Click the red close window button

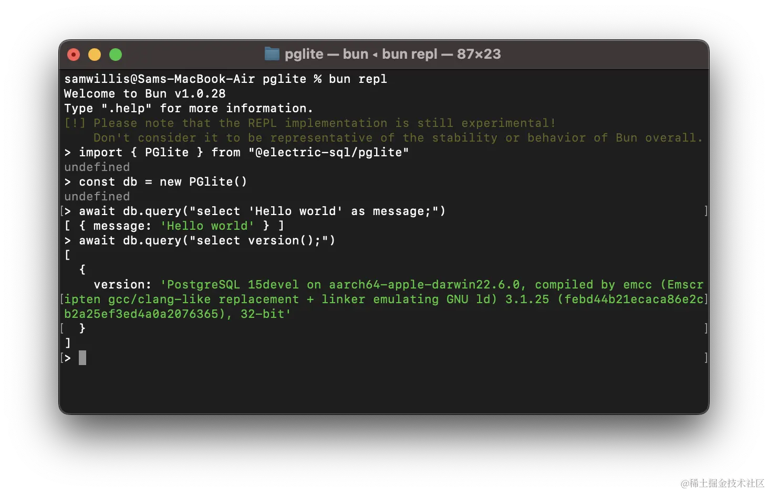click(x=74, y=55)
